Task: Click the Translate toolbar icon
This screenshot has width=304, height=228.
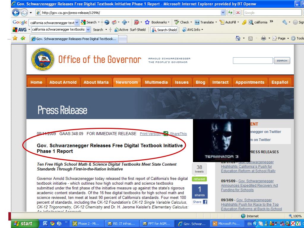Action: (197, 22)
